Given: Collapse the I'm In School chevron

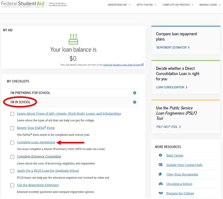Looking at the screenshot, I should coord(135,102).
